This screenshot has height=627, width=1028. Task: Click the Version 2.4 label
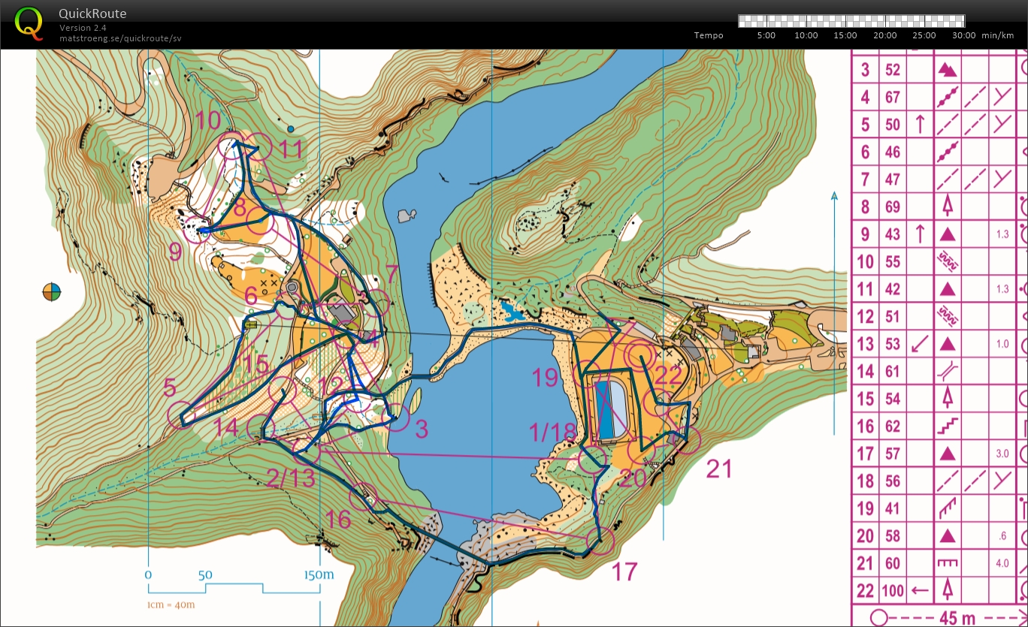[83, 28]
